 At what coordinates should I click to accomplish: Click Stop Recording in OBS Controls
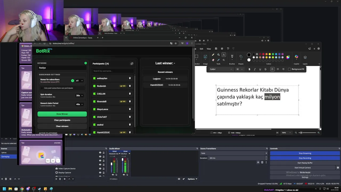coord(305,158)
